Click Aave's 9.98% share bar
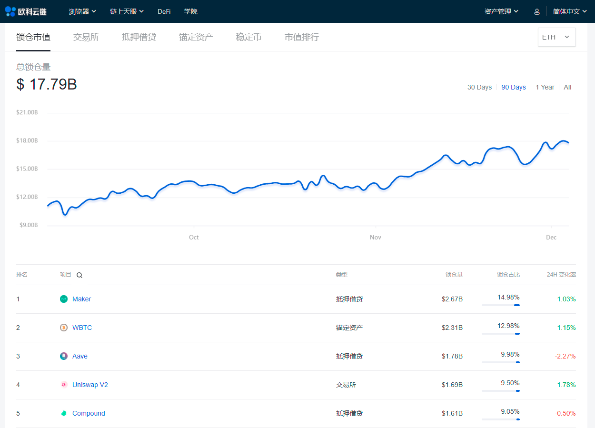The image size is (595, 428). pyautogui.click(x=501, y=362)
